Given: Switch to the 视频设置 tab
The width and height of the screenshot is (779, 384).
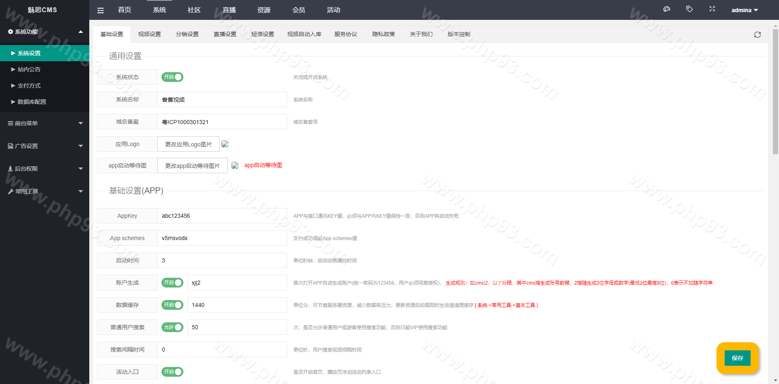Looking at the screenshot, I should tap(149, 34).
